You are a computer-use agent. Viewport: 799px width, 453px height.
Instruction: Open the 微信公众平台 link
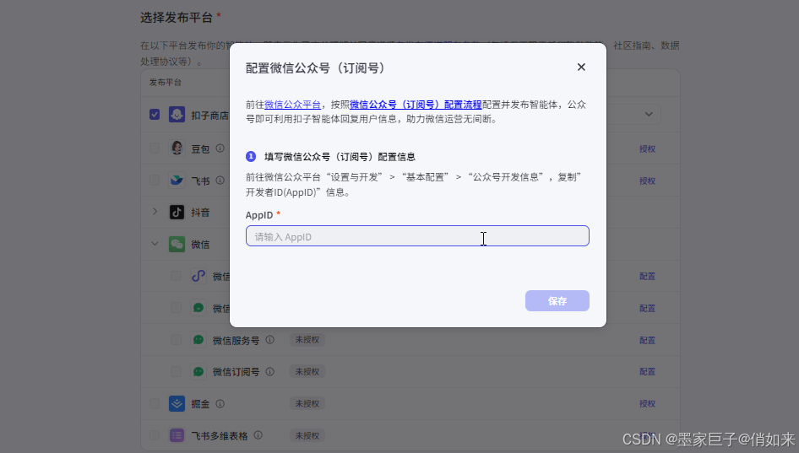292,105
